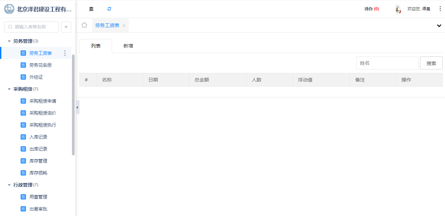Open 入库记录 form
Image resolution: width=445 pixels, height=216 pixels.
click(38, 137)
